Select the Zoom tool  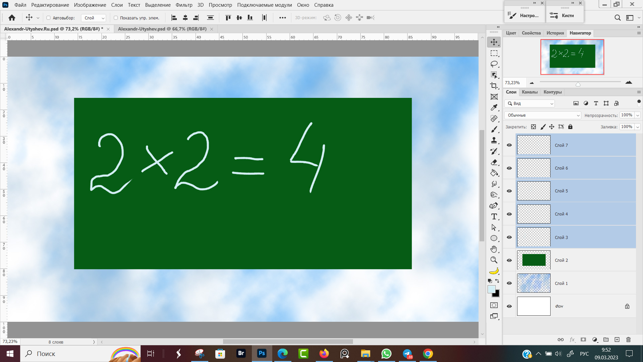tap(494, 260)
